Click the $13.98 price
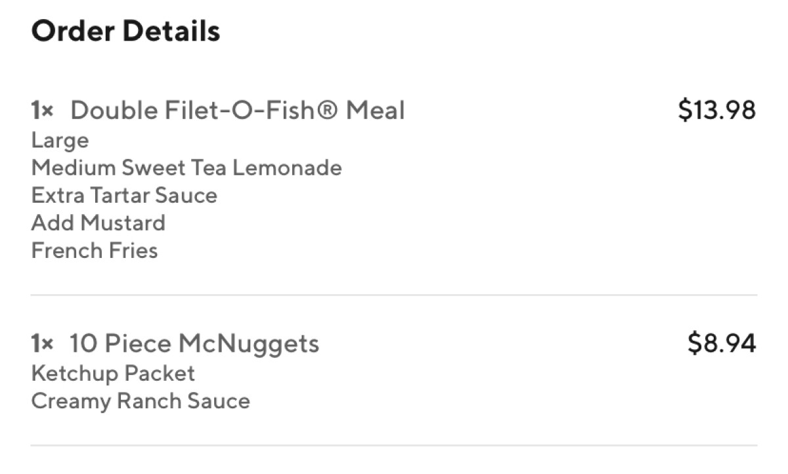Viewport: 788px width, 474px height. point(717,110)
